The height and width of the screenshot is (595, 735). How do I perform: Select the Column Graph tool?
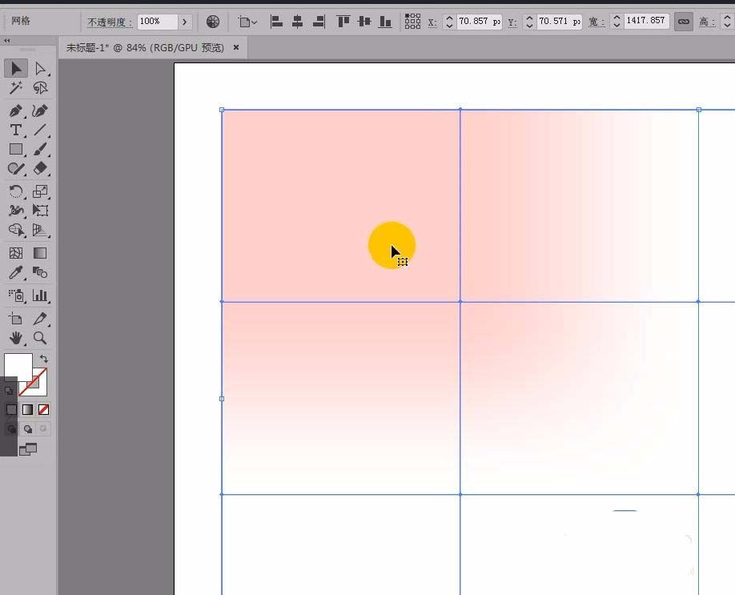tap(40, 295)
